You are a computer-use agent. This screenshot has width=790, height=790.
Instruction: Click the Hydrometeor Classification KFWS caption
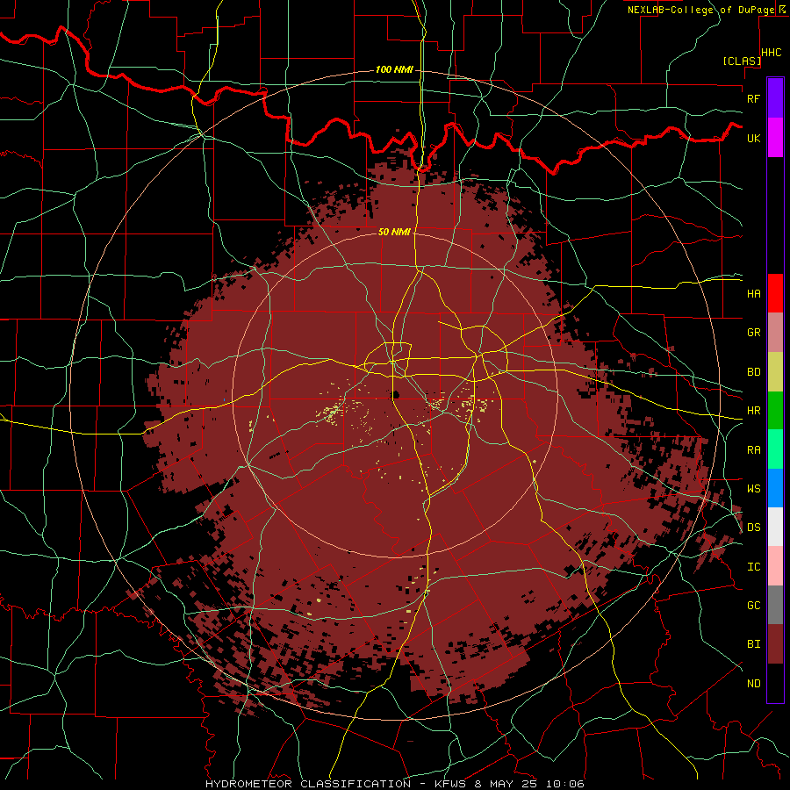394,784
